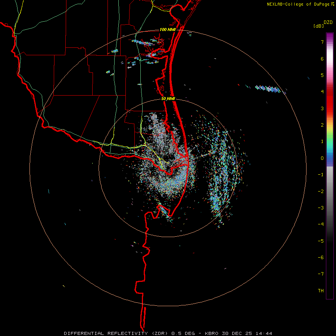Click the TH threshold label on the scale
The height and width of the screenshot is (336, 336).
pyautogui.click(x=321, y=291)
